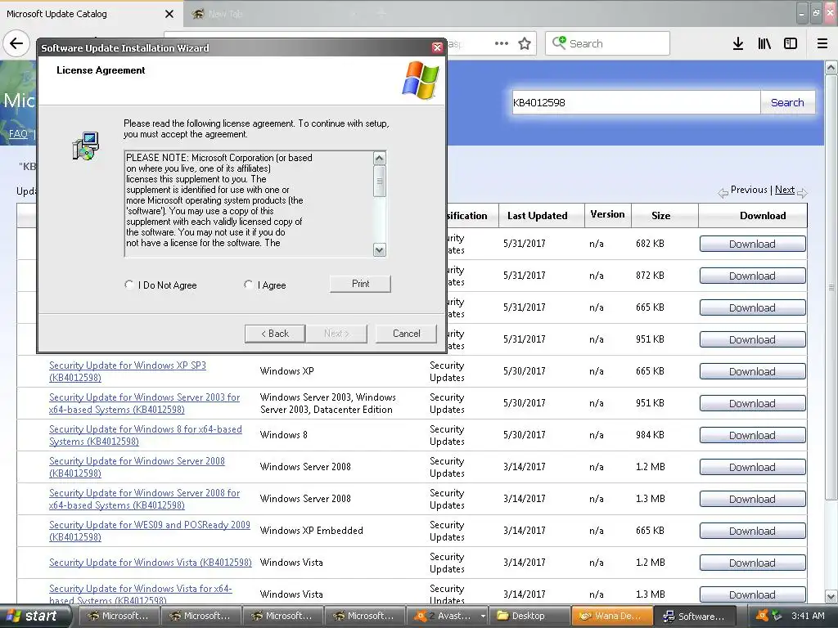
Task: Open Security Update for Windows Server 2008 link
Action: (x=137, y=467)
